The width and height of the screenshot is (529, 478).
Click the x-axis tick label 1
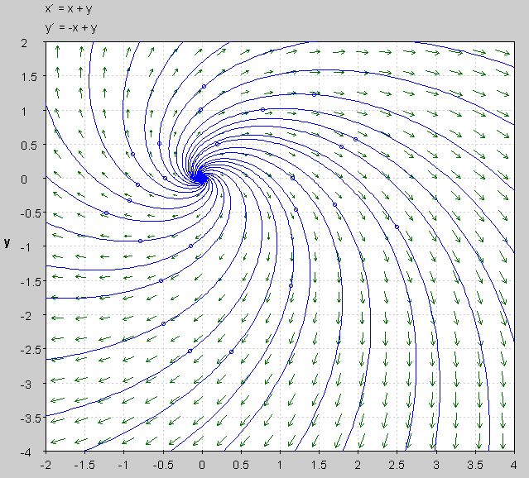click(280, 466)
